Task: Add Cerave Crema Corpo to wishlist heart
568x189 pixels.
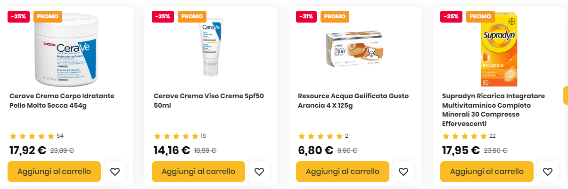Action: click(x=115, y=172)
